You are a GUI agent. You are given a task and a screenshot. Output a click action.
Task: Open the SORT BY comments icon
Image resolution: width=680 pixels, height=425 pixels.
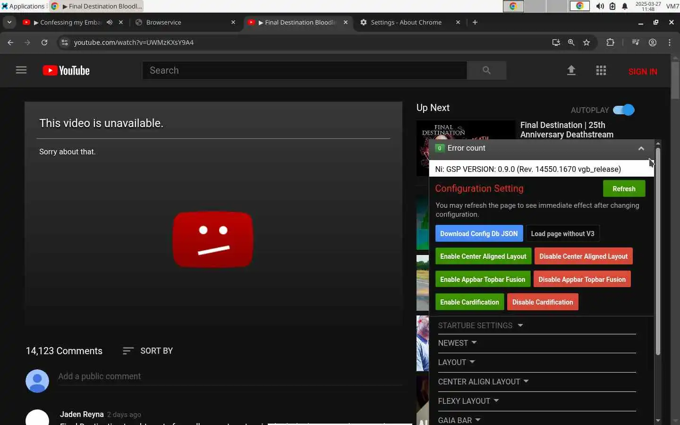pos(128,351)
